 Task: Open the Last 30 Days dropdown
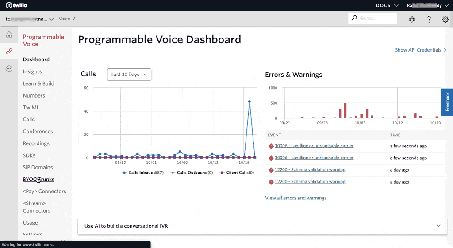(129, 75)
